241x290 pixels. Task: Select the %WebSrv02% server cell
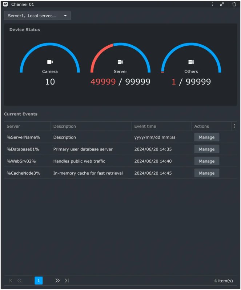click(21, 161)
